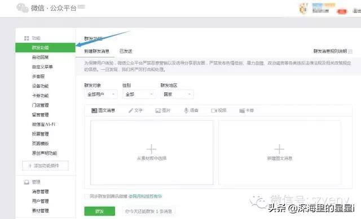
Task: Expand the 群发地区 国家 dropdown
Action: tap(177, 95)
